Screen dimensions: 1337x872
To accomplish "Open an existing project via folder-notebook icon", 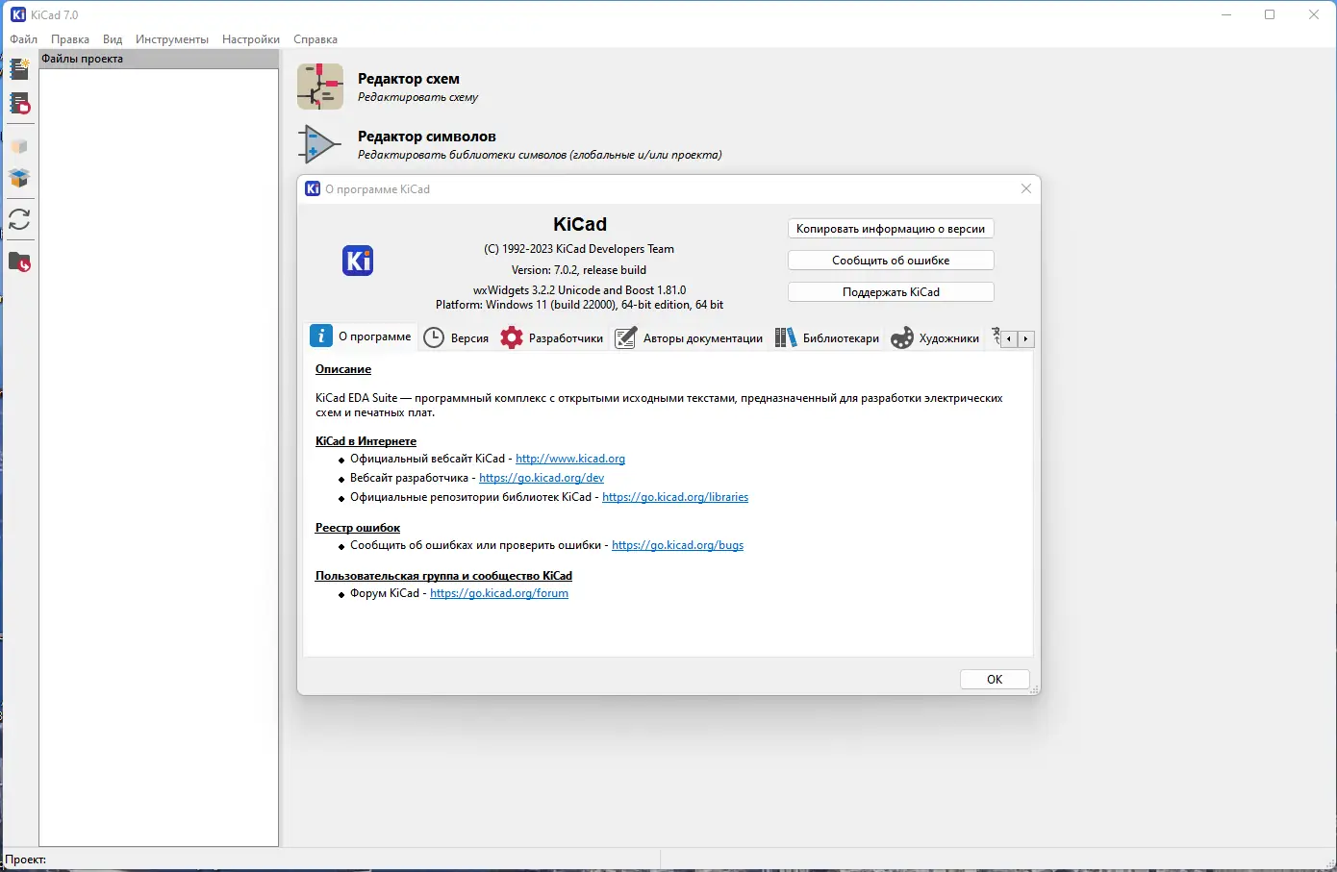I will pos(19,104).
